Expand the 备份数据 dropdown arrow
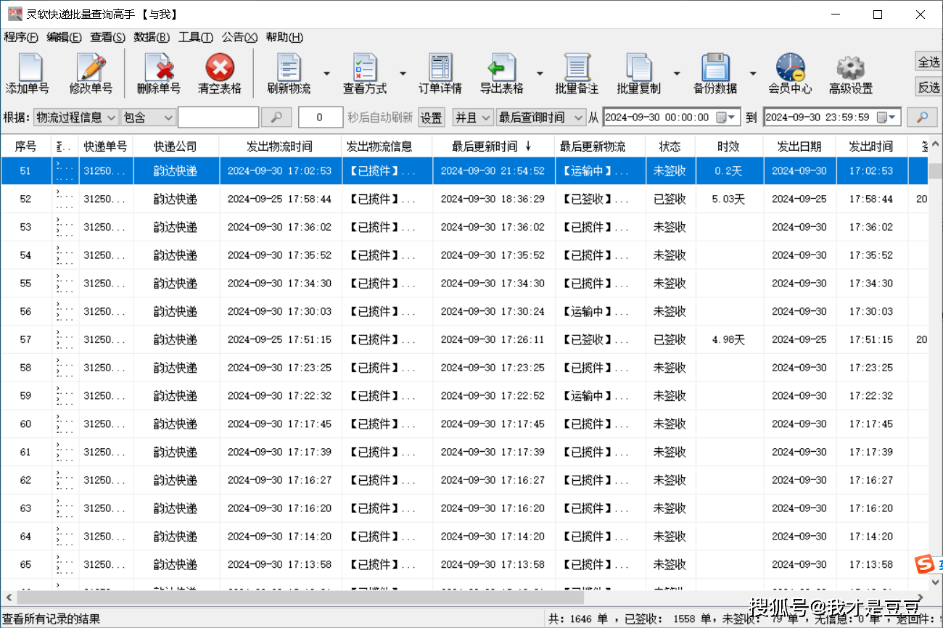 [753, 73]
